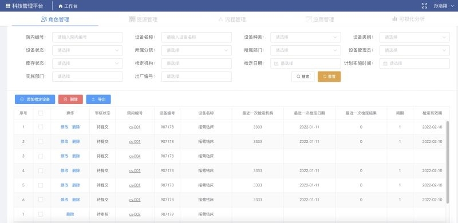This screenshot has width=458, height=223.
Task: Click 删除 in row 4
Action: (x=76, y=170)
